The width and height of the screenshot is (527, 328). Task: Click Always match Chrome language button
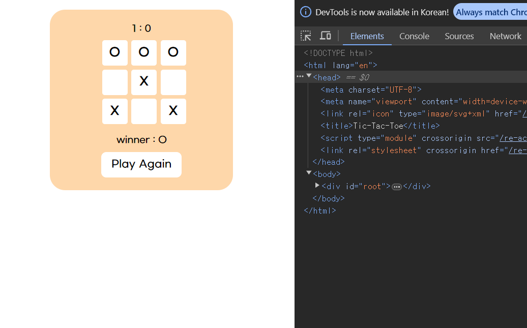click(490, 12)
